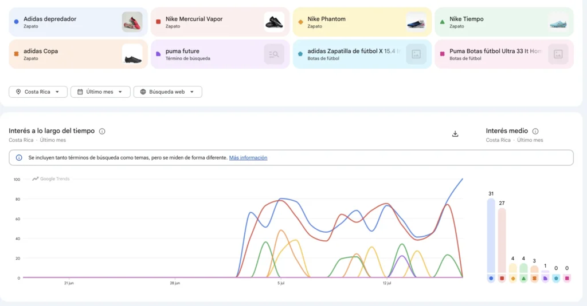Click the blue average bar valued 31
Viewport: 587px width, 306px height.
point(491,236)
